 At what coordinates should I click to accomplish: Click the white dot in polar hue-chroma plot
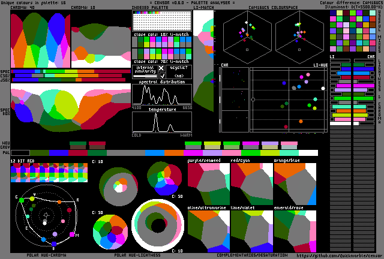click(x=44, y=223)
